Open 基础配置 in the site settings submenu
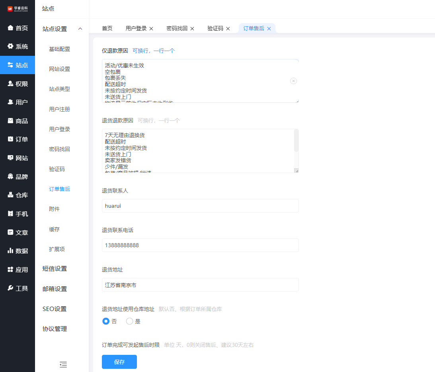The width and height of the screenshot is (435, 372). 60,49
